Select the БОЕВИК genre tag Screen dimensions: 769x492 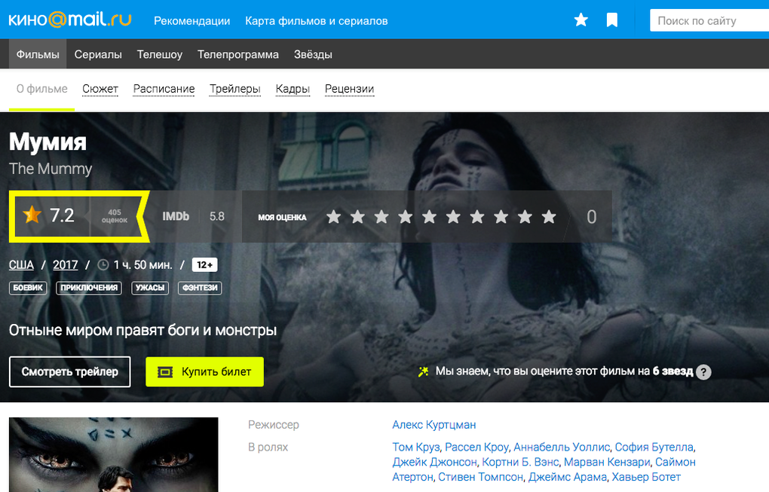click(28, 288)
